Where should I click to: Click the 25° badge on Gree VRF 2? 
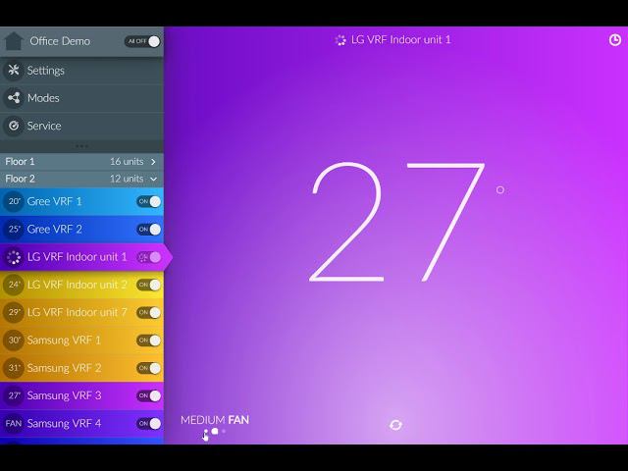click(14, 229)
